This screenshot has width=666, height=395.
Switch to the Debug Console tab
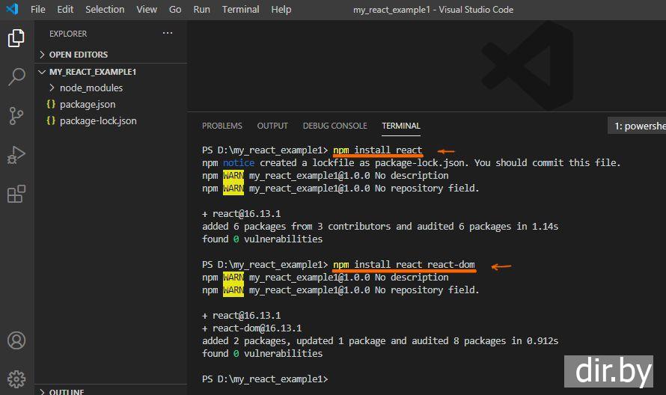(334, 126)
